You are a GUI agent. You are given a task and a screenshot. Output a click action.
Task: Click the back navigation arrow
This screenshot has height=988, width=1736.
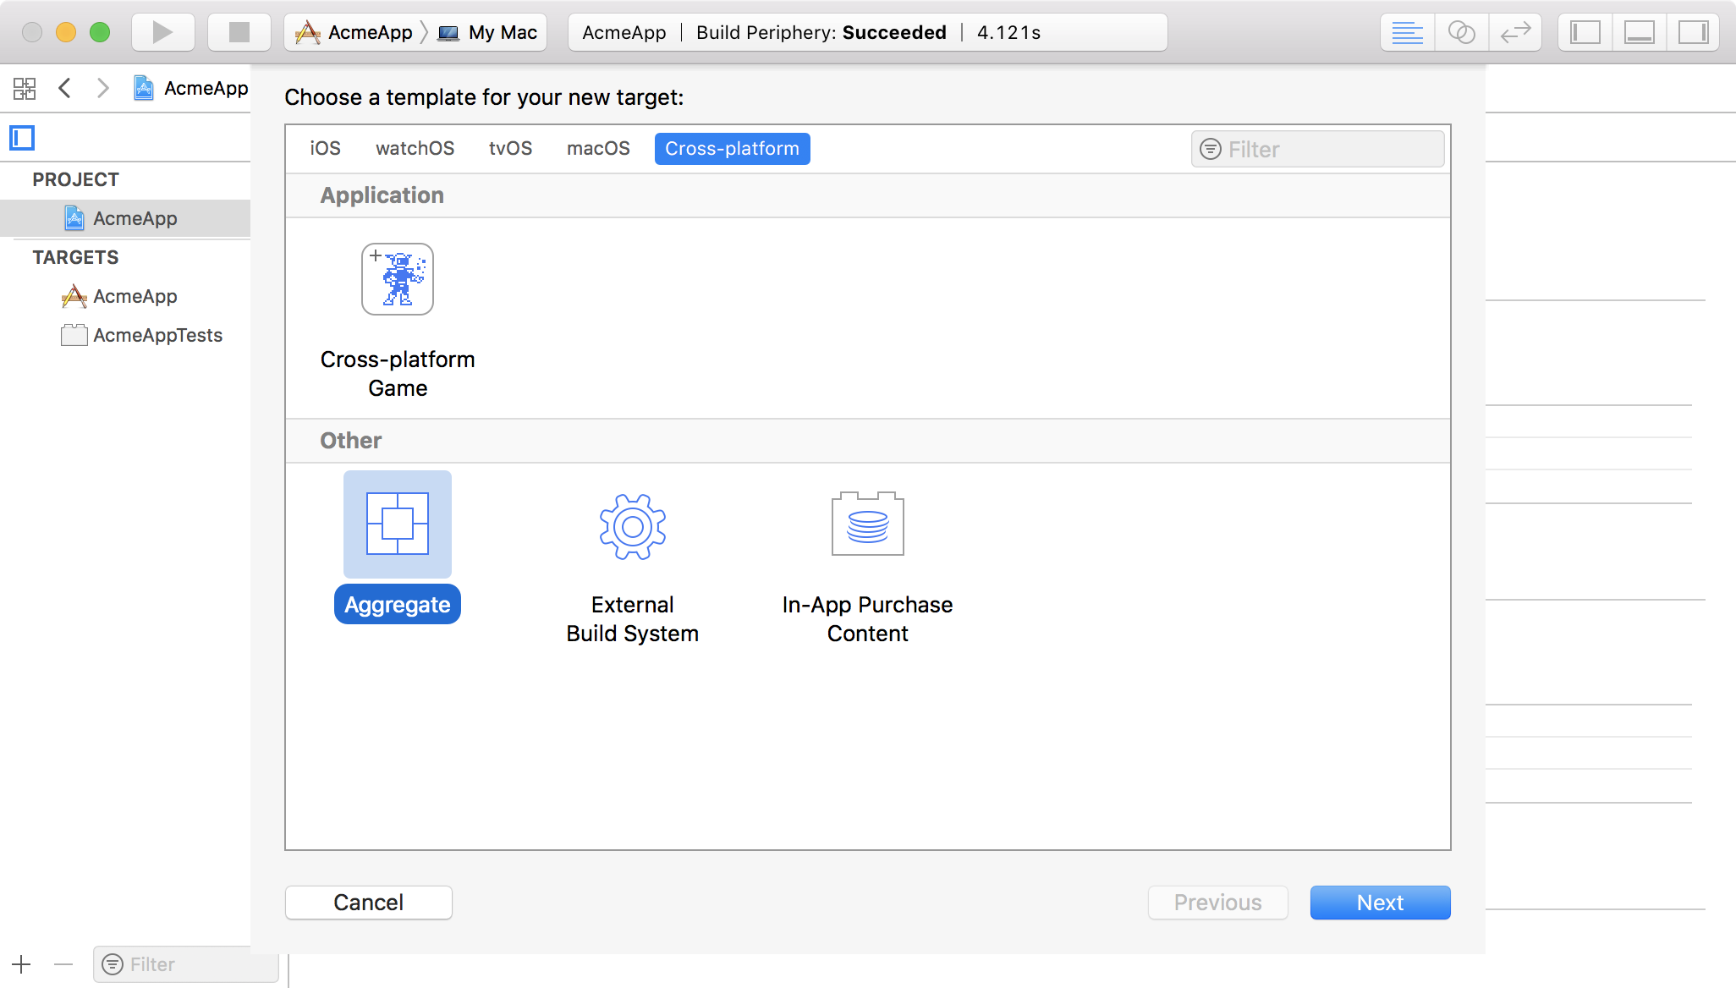[x=63, y=87]
